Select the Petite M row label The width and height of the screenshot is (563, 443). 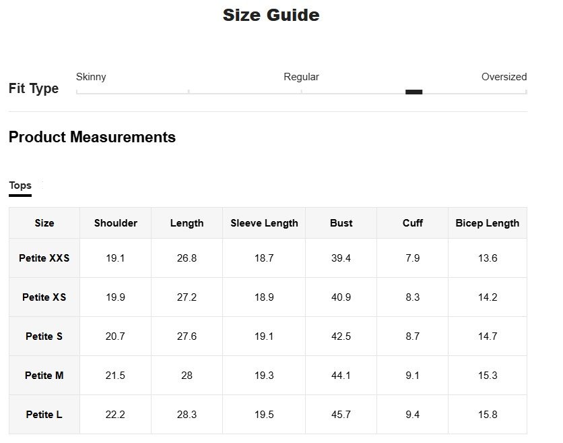click(x=44, y=376)
